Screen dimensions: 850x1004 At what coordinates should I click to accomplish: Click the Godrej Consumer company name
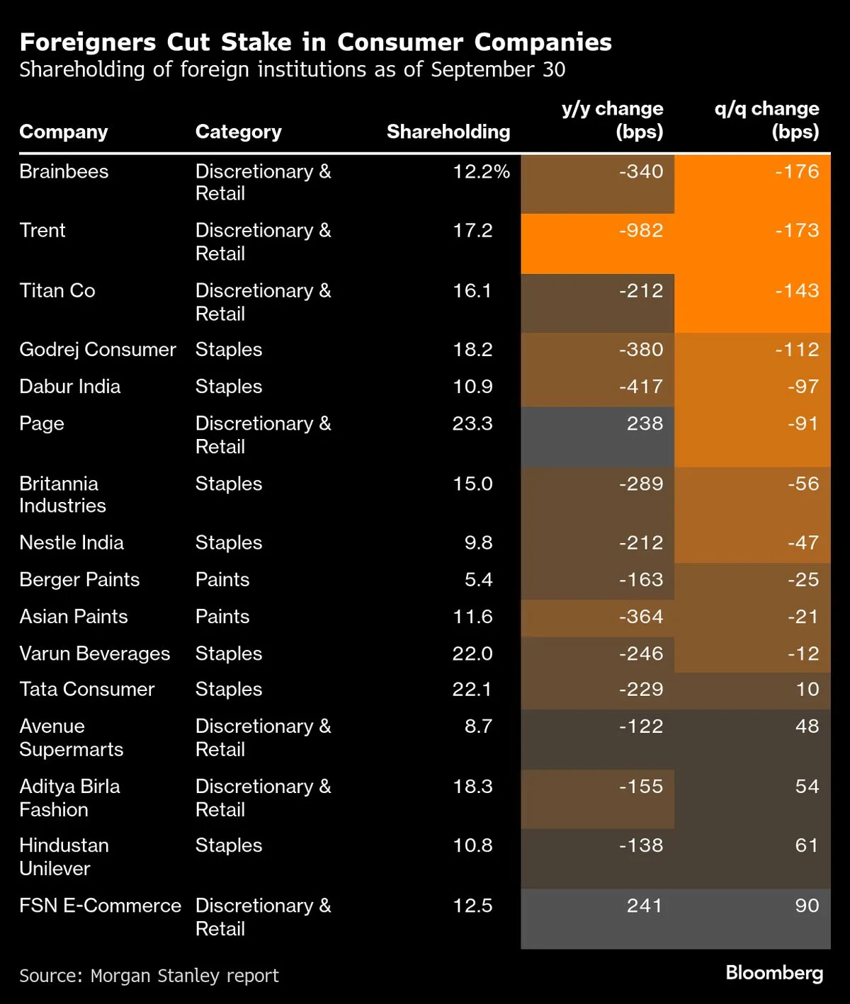(x=98, y=350)
